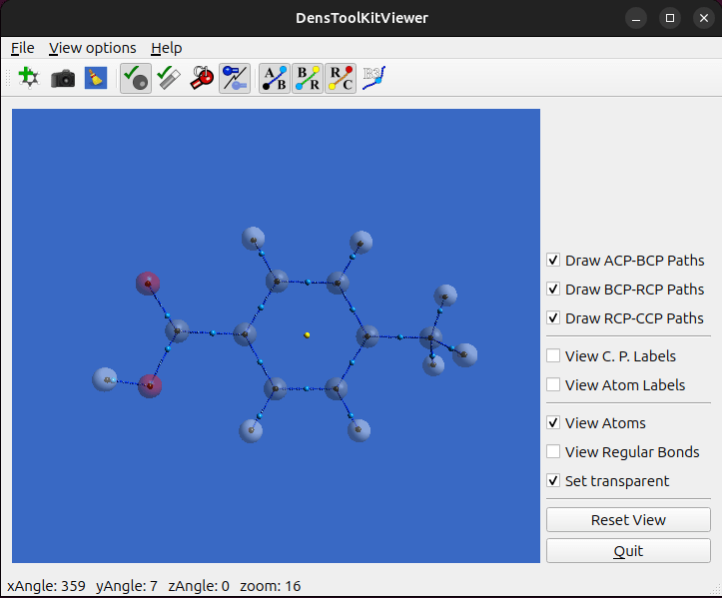Disable the Set transparent checkbox
This screenshot has height=598, width=722.
tap(553, 481)
